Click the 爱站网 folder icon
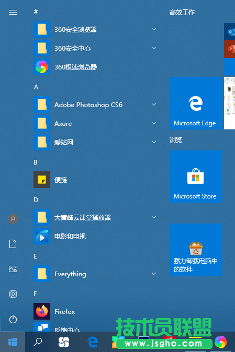The height and width of the screenshot is (352, 235). point(42,142)
